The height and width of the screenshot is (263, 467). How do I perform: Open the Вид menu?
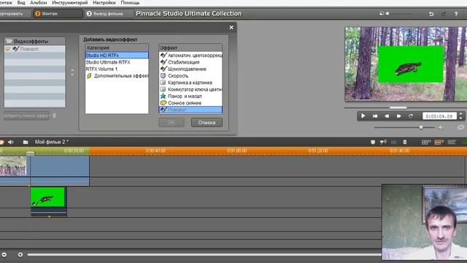(x=21, y=3)
